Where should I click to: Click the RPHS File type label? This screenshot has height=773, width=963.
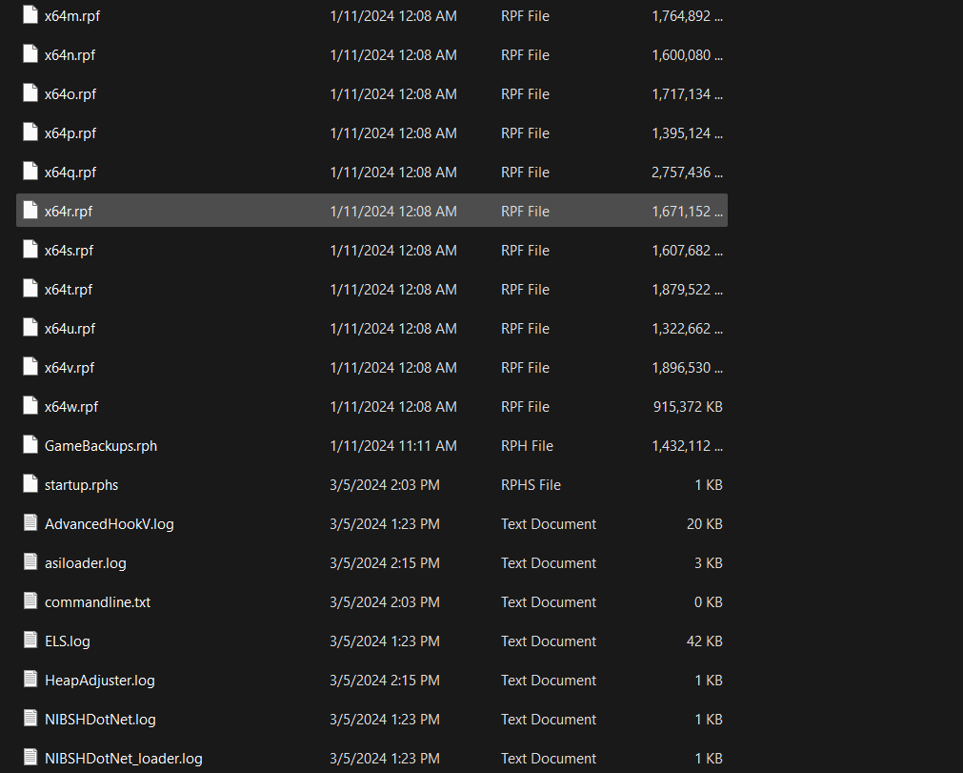pos(531,485)
